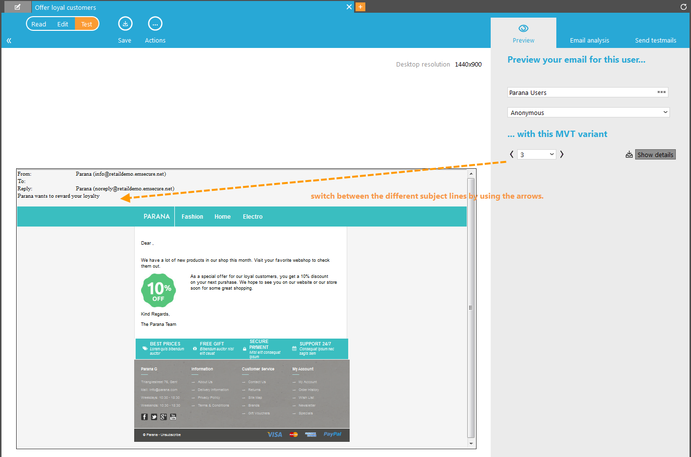Open the Actions ellipsis menu
691x457 pixels.
[155, 24]
